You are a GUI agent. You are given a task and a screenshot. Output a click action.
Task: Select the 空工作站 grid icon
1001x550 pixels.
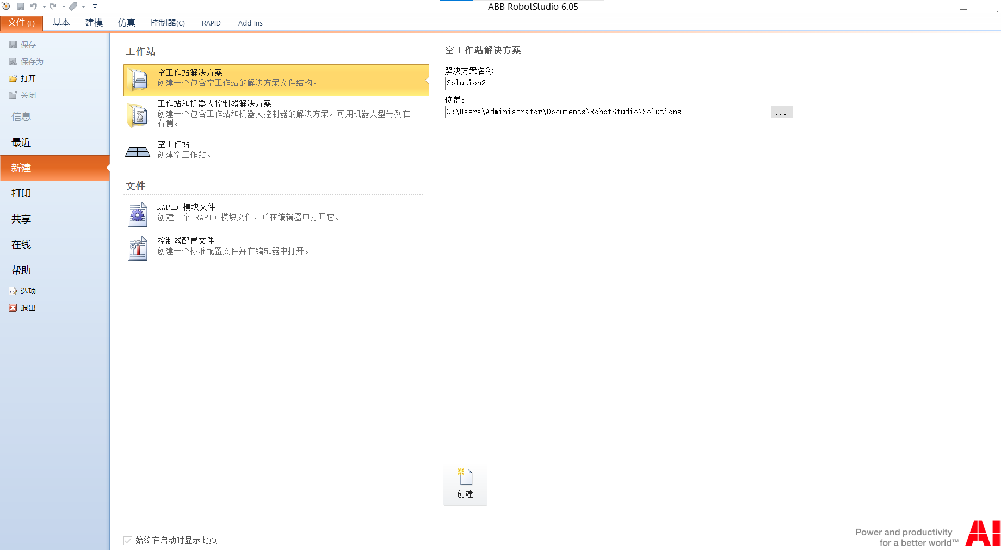click(138, 152)
